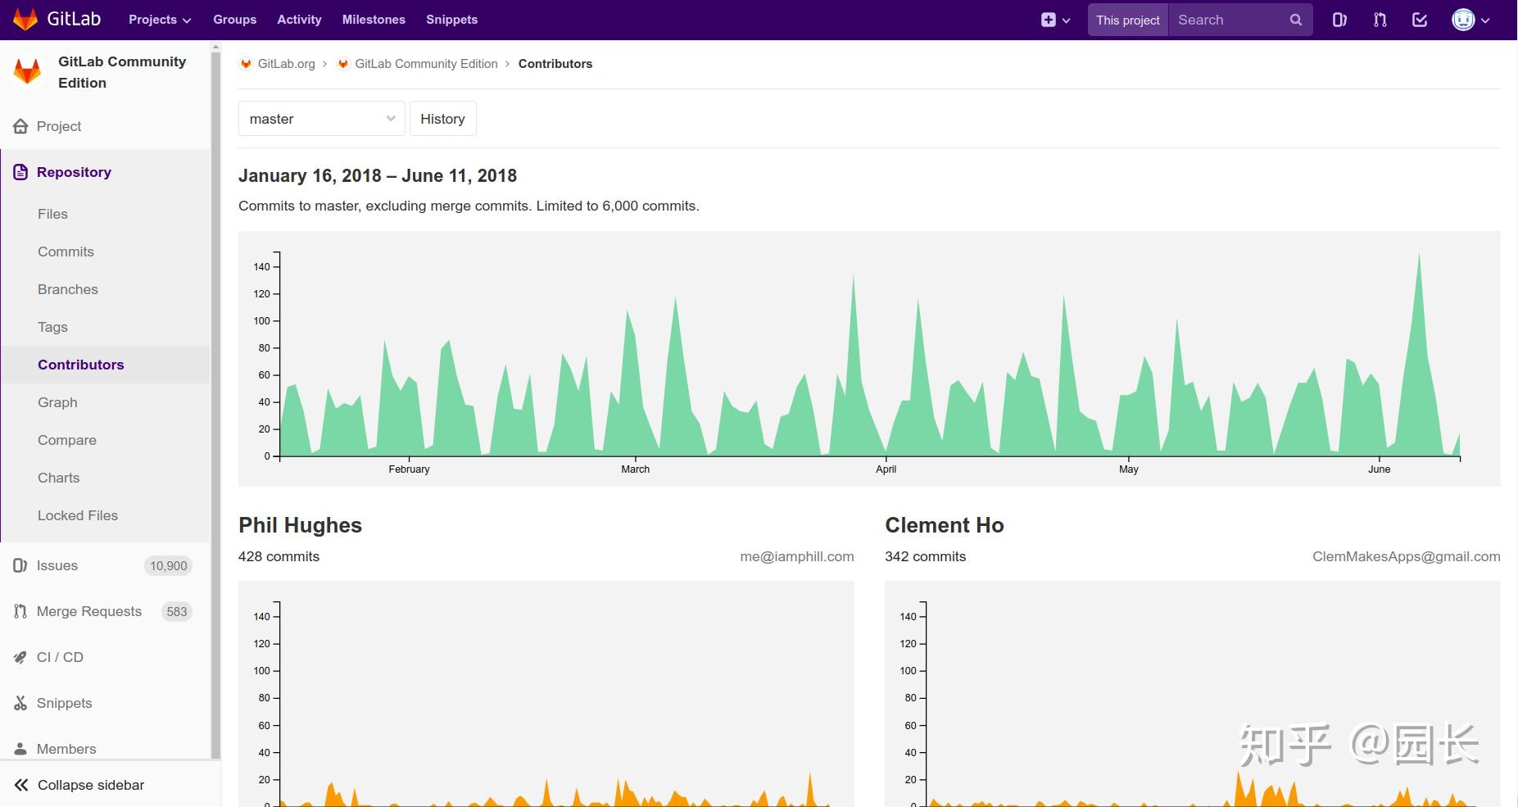The image size is (1518, 807).
Task: Switch to the Activity menu item
Action: coord(298,19)
